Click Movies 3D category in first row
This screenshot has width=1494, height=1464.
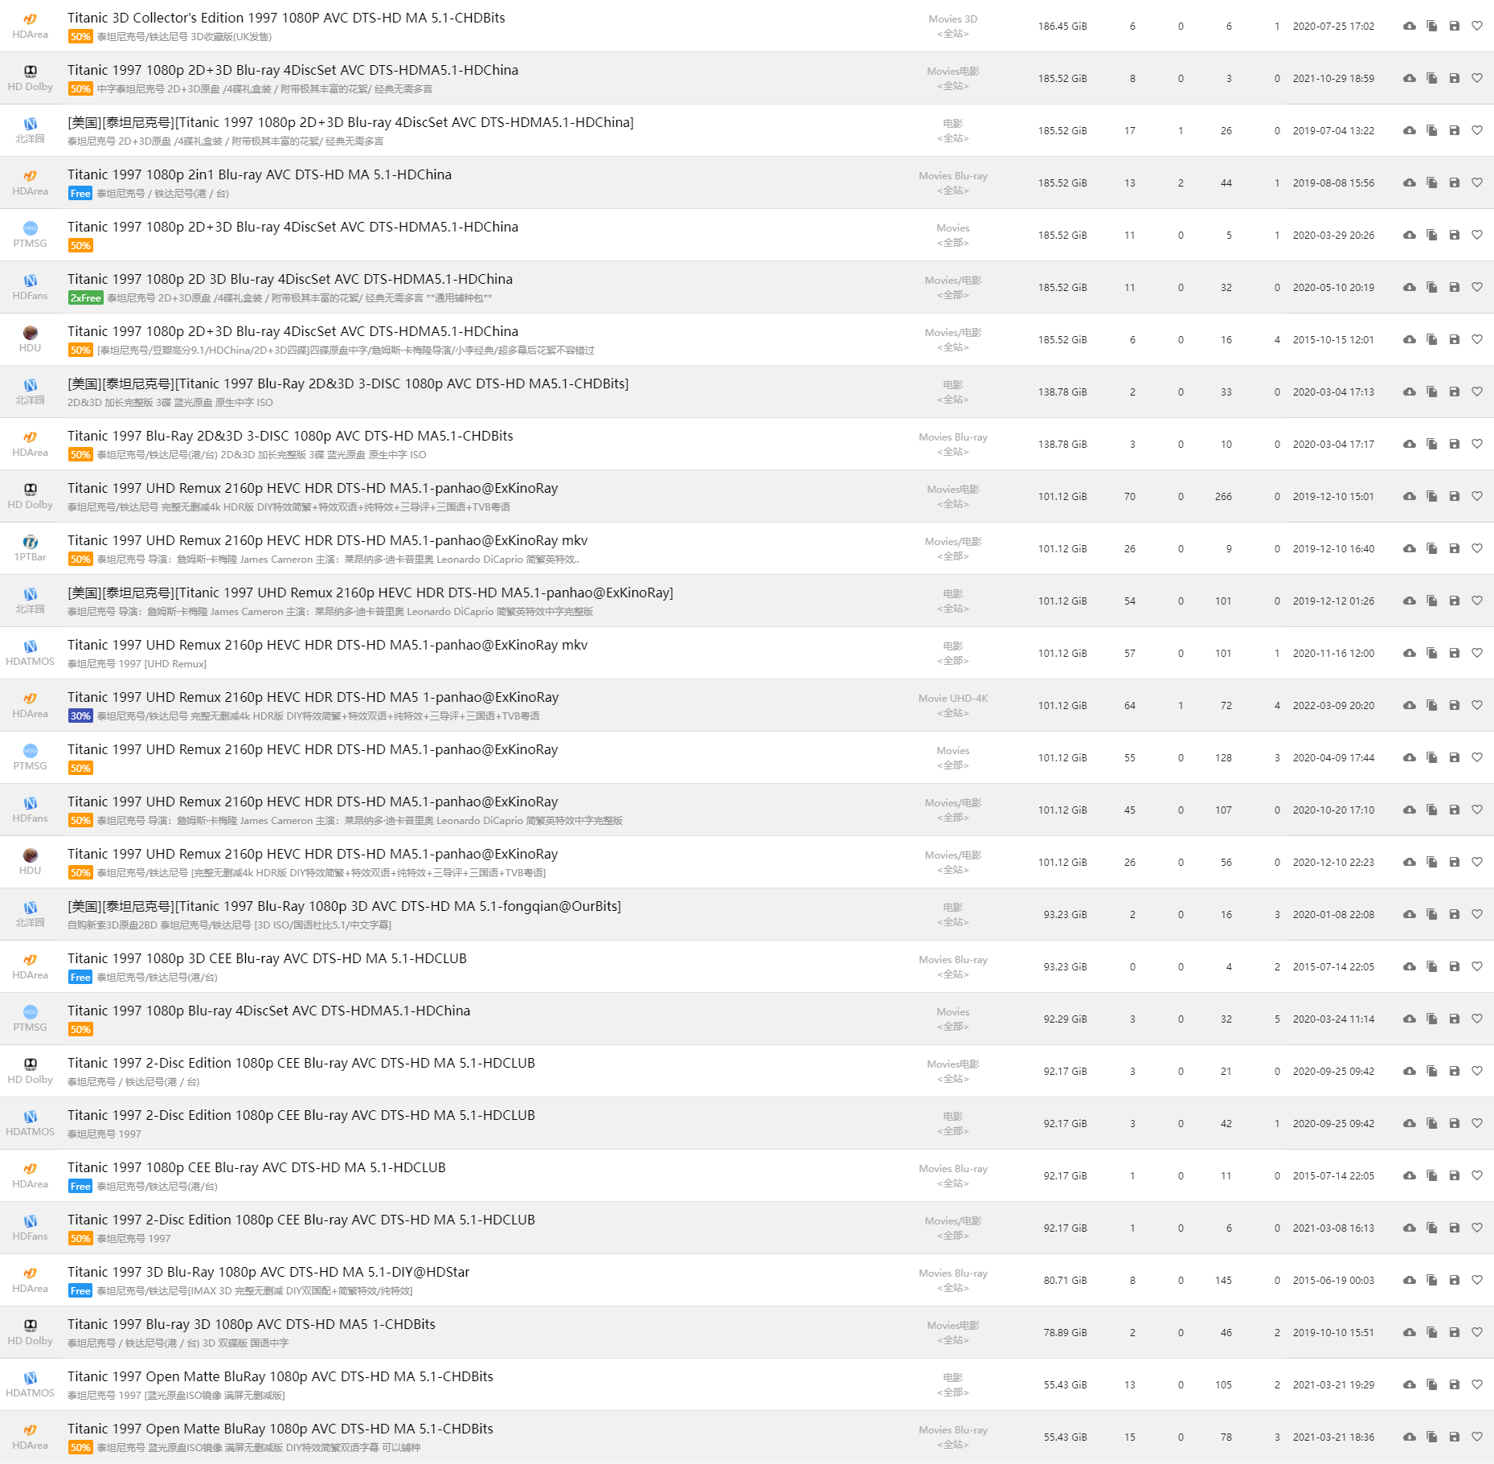[953, 19]
